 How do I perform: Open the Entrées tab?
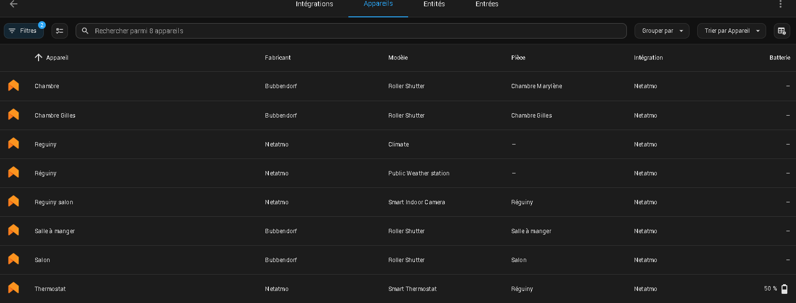(487, 4)
